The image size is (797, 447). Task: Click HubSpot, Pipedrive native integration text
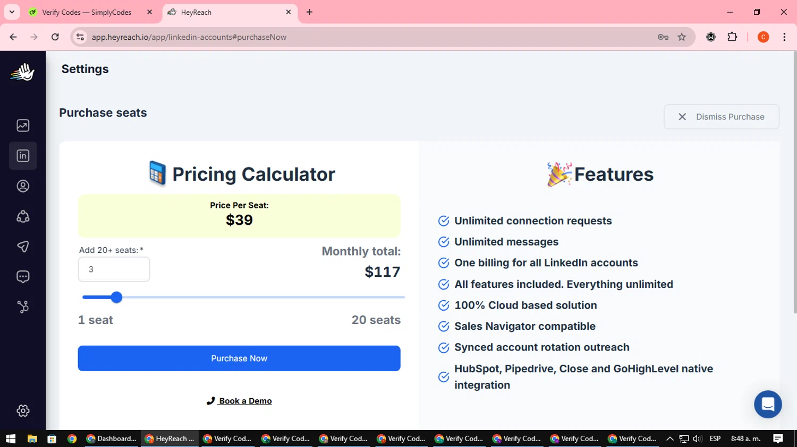pos(583,377)
